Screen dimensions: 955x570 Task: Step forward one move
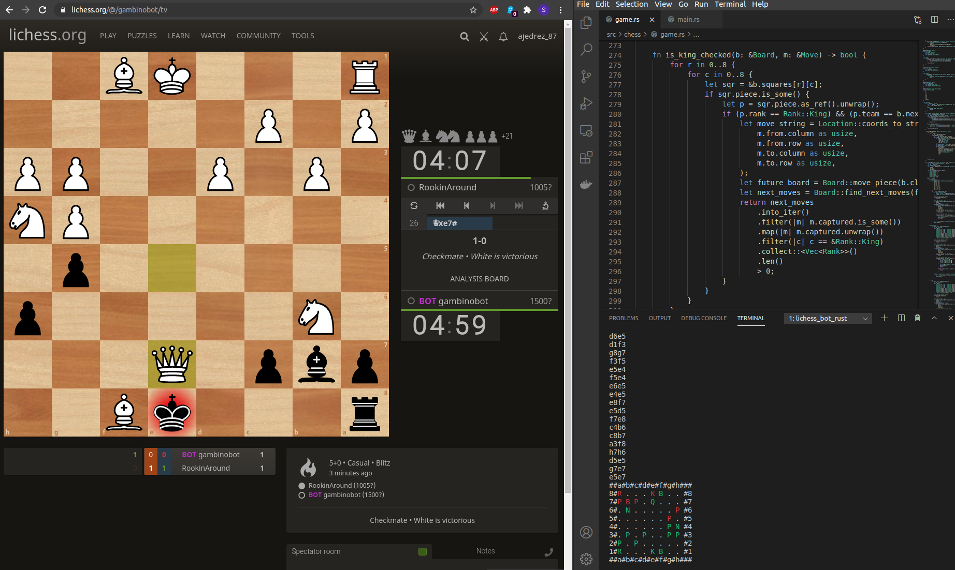493,205
